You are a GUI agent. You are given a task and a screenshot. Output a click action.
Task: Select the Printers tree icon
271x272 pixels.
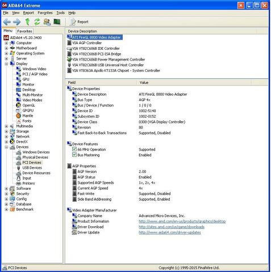tap(19, 183)
